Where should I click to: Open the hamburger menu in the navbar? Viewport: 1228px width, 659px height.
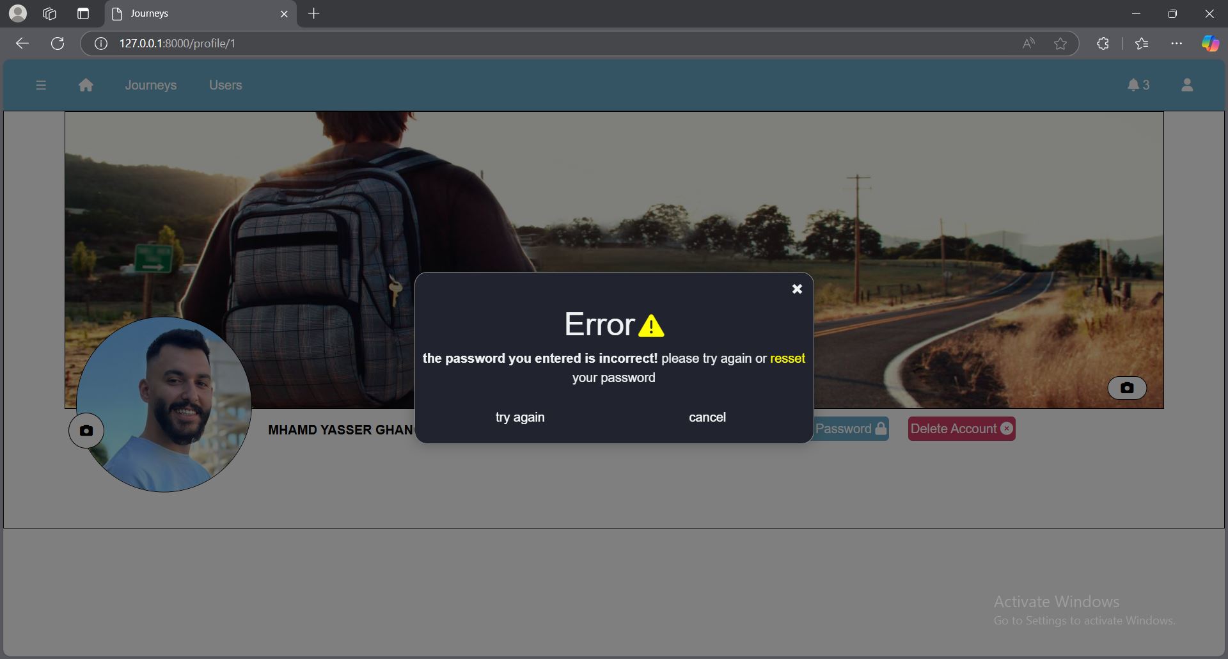(x=41, y=85)
